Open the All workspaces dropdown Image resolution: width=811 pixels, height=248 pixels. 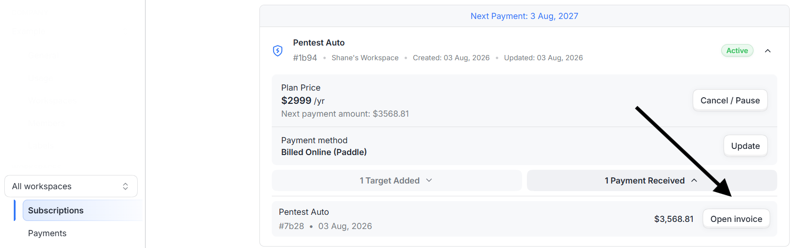click(x=71, y=186)
